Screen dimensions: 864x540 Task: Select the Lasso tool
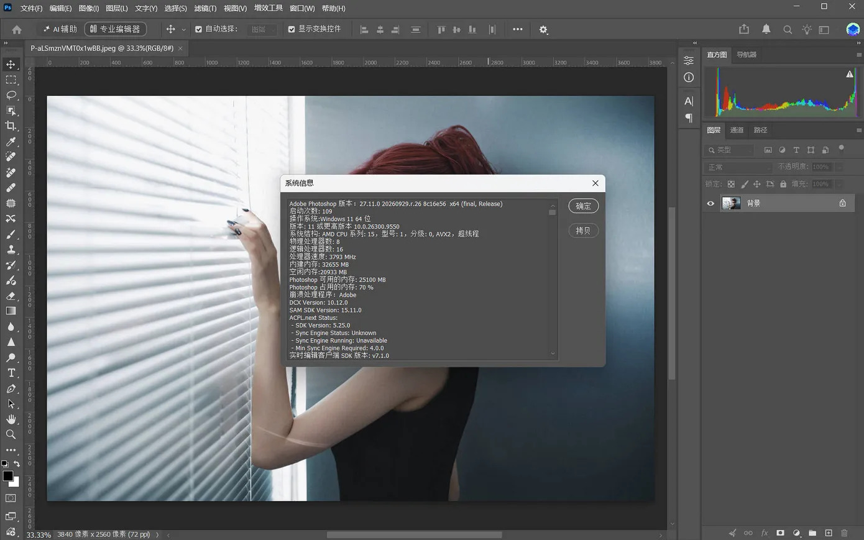point(11,95)
